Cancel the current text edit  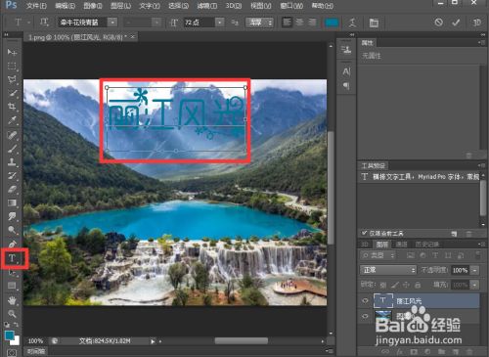coord(439,22)
